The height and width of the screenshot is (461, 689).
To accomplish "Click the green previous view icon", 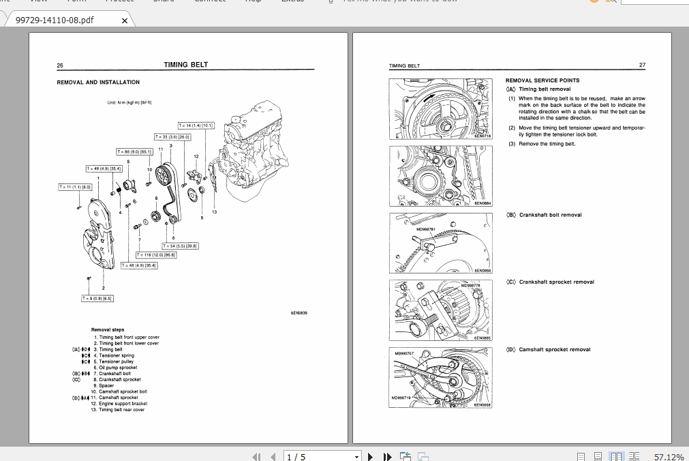I will coord(404,456).
